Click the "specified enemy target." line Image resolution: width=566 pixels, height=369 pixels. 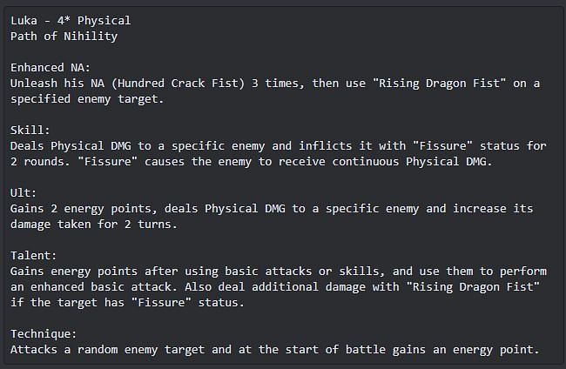point(87,99)
